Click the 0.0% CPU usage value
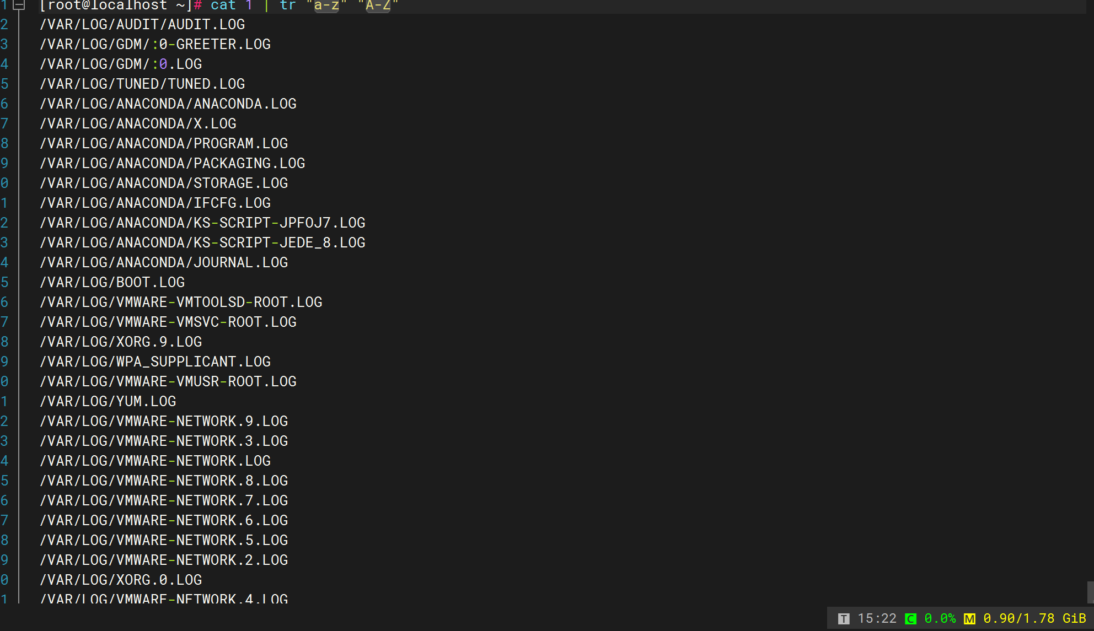Image resolution: width=1094 pixels, height=631 pixels. pos(940,618)
